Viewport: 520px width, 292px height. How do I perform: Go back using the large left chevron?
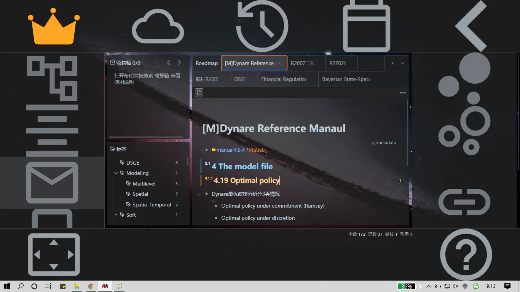(x=471, y=26)
